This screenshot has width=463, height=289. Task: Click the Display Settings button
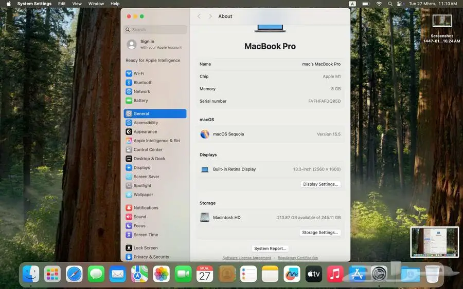320,184
